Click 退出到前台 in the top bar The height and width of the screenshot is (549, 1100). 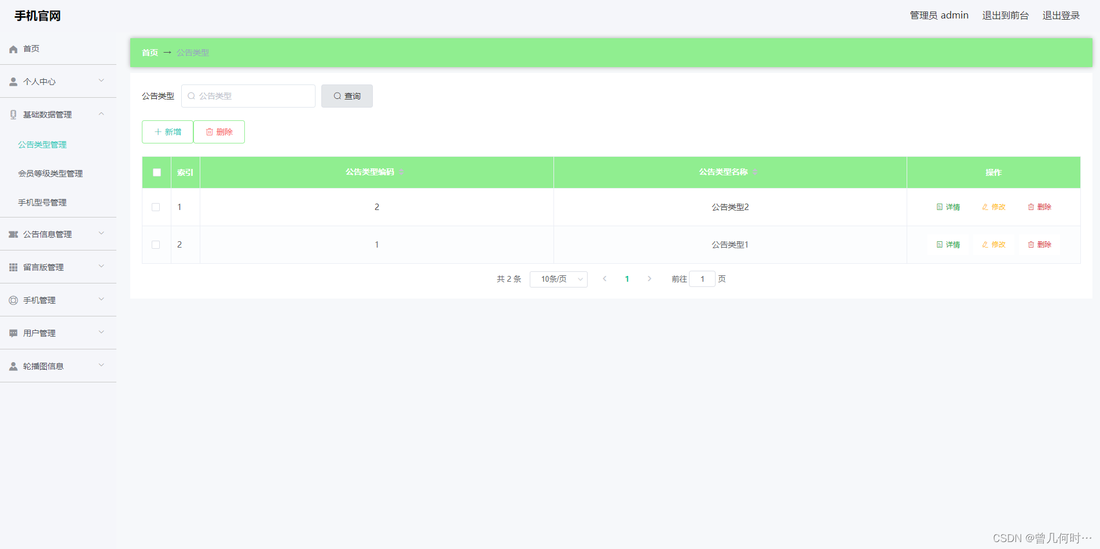1006,16
